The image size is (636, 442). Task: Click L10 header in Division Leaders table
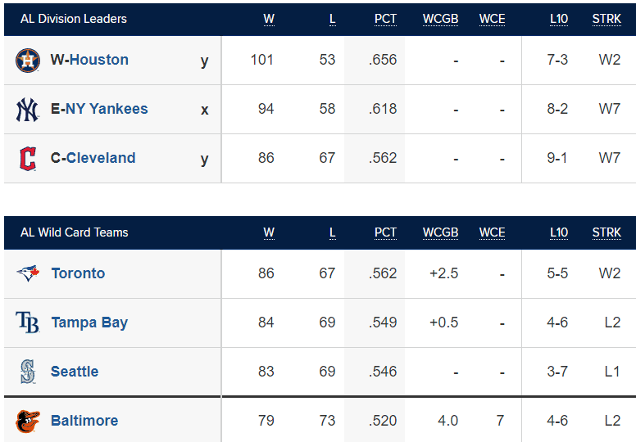click(x=559, y=19)
